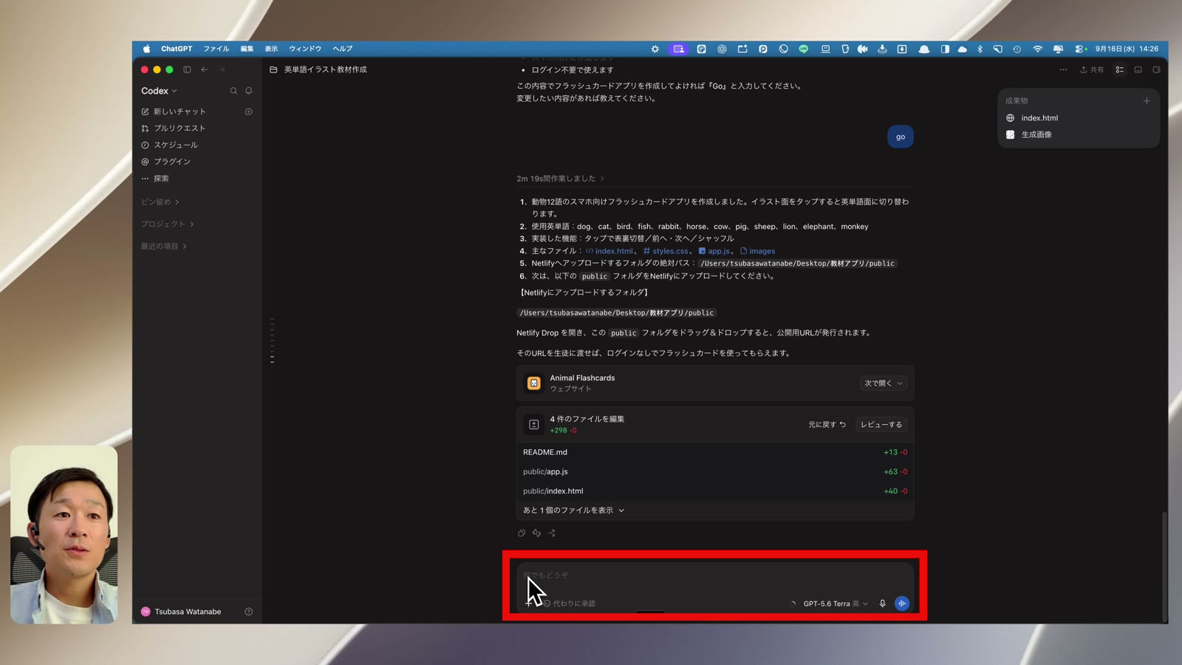
Task: Click the Bluetooth icon in menu bar
Action: [980, 49]
